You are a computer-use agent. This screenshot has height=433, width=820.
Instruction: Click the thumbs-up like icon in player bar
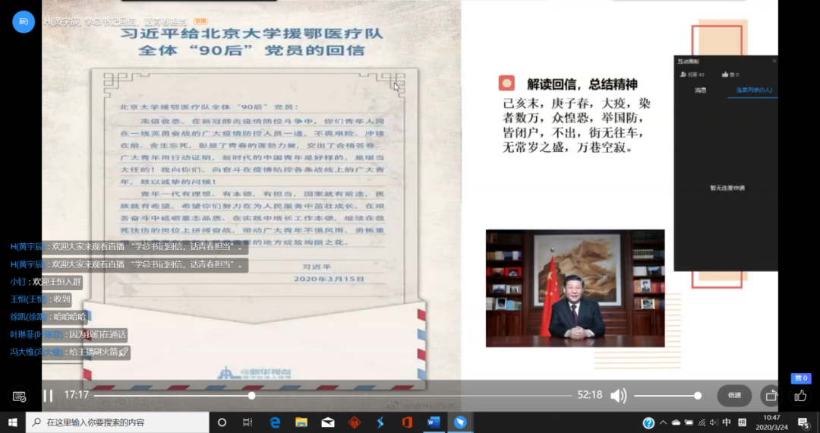pyautogui.click(x=800, y=396)
